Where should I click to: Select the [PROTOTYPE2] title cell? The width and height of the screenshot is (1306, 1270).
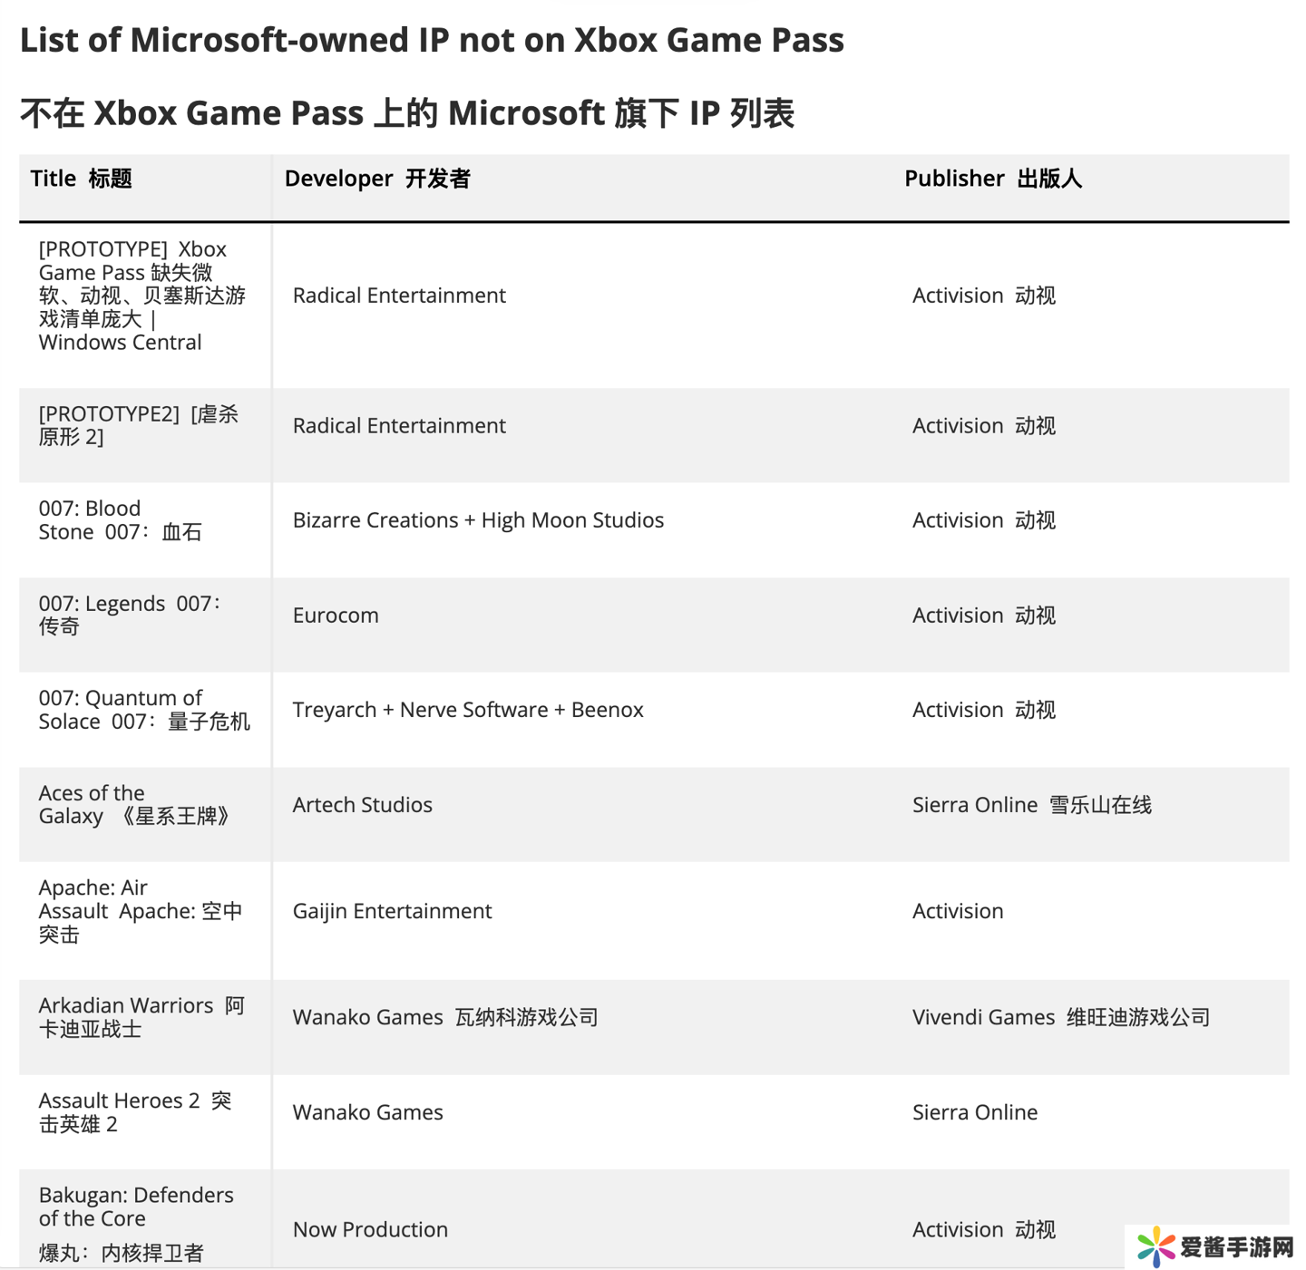pyautogui.click(x=138, y=425)
